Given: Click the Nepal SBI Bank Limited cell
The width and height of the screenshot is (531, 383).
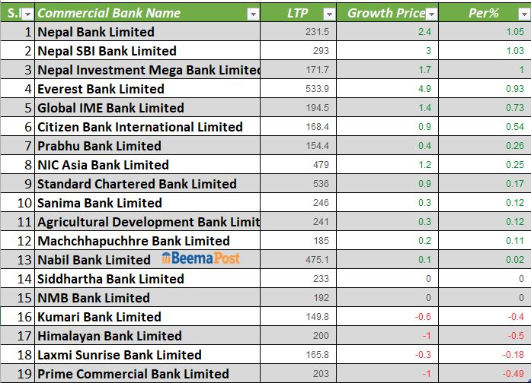Looking at the screenshot, I should (107, 51).
